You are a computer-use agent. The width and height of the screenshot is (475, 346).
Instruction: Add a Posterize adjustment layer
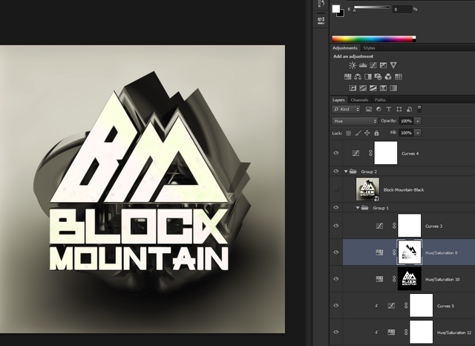coord(363,88)
